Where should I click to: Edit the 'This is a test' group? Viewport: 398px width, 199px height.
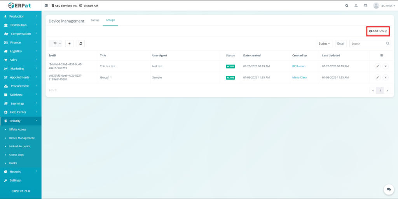tap(377, 66)
